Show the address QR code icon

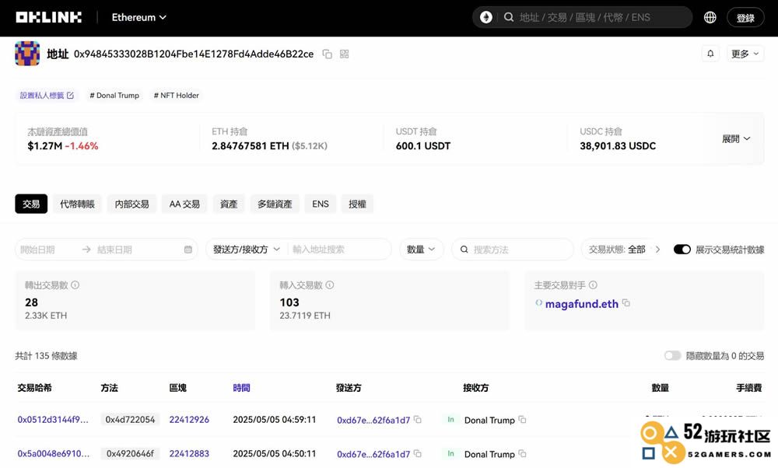tap(345, 54)
